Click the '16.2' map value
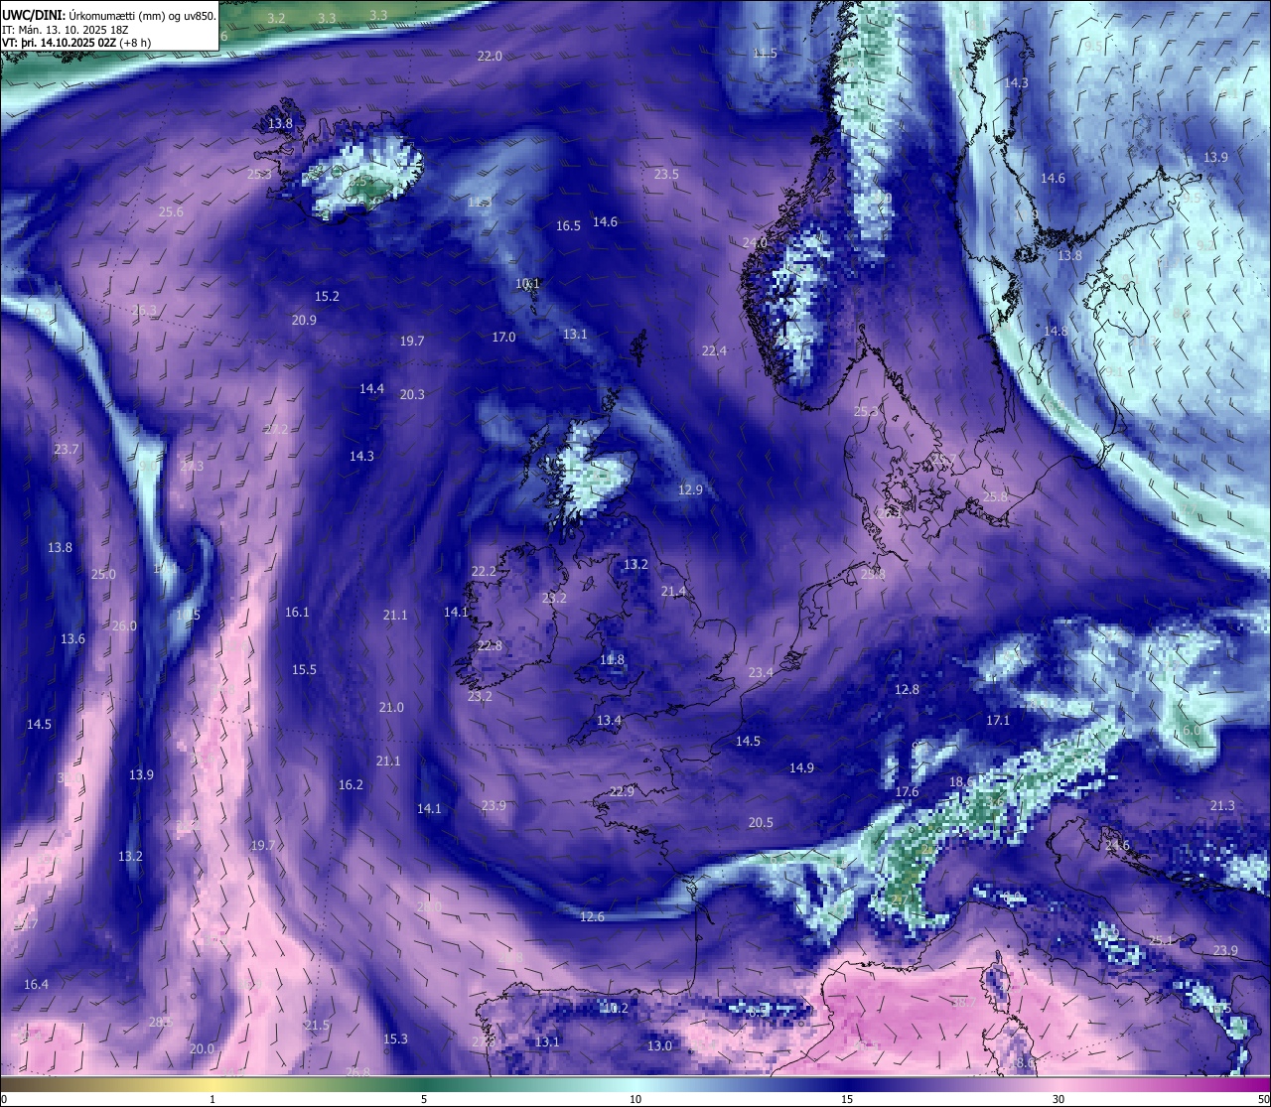Viewport: 1271px width, 1107px height. click(x=351, y=784)
